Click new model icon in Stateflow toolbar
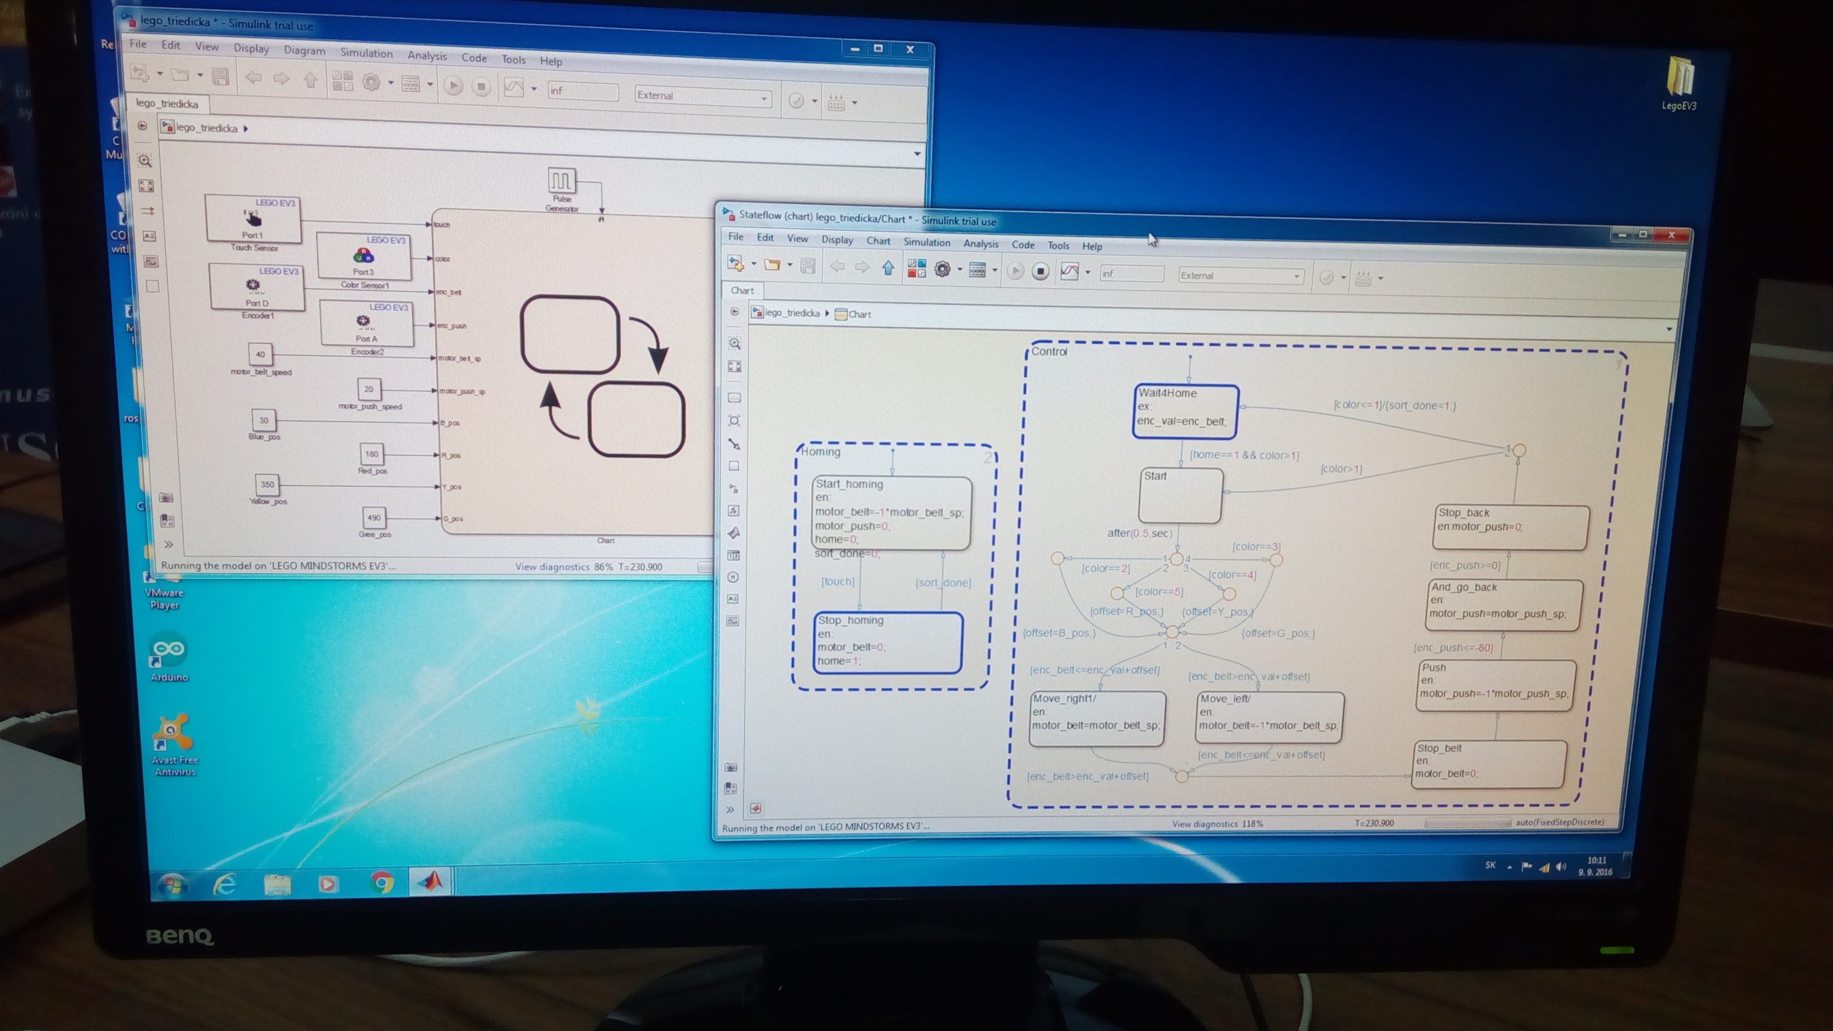The height and width of the screenshot is (1031, 1833). (735, 264)
